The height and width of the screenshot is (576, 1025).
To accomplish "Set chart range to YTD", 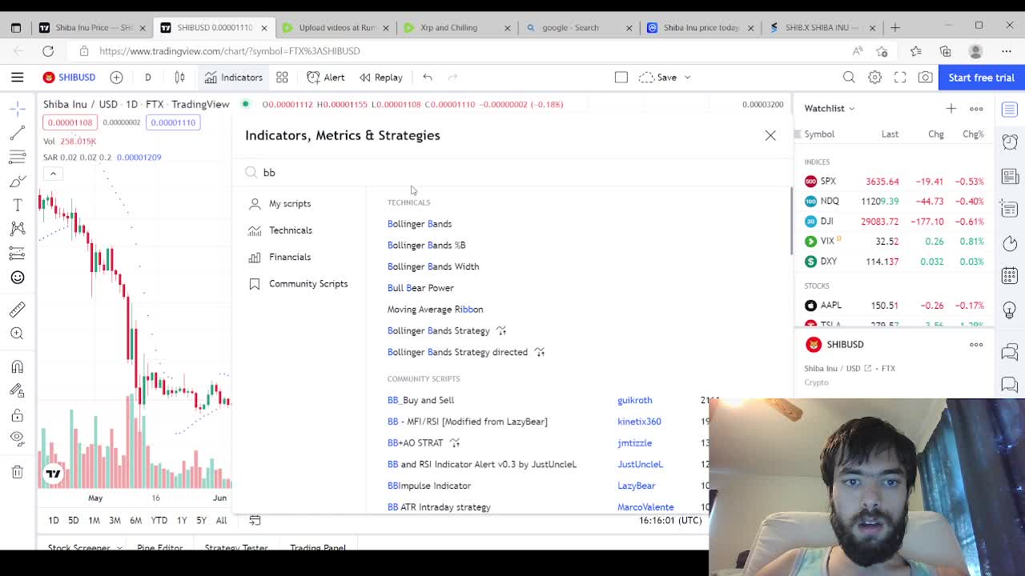I will [159, 521].
